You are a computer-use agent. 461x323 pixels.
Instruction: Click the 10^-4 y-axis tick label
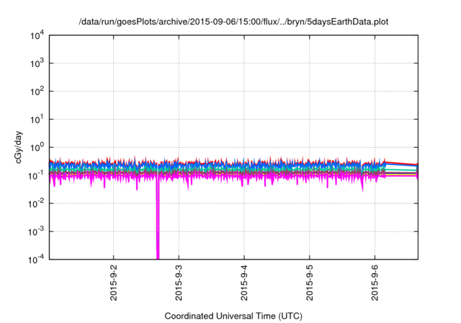pos(36,260)
